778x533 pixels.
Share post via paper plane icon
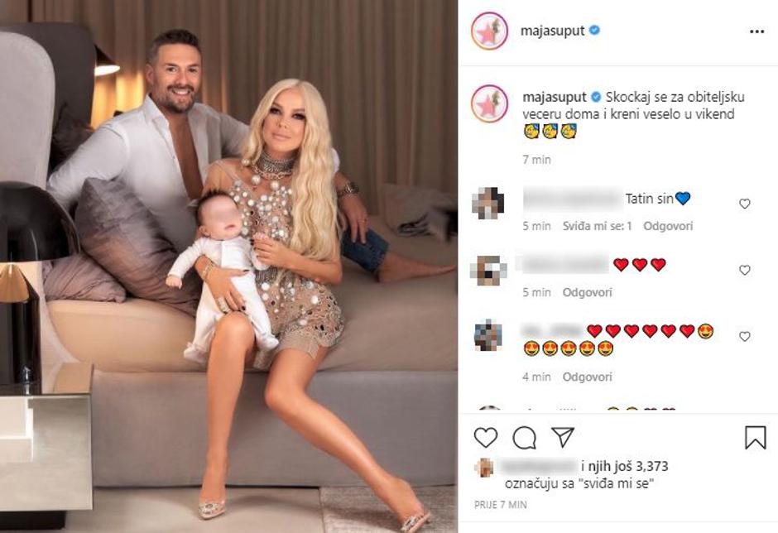click(563, 437)
